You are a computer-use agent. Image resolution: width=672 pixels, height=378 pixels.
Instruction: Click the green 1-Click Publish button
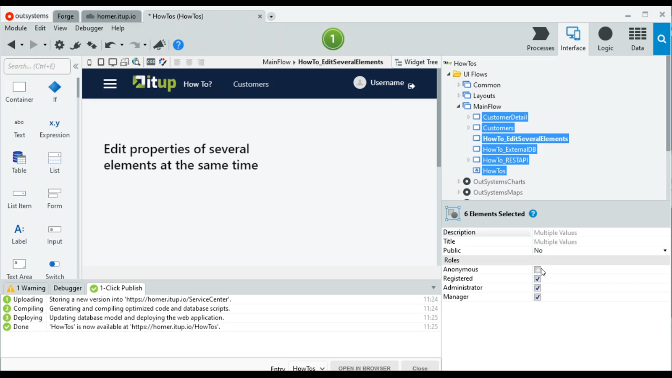coord(333,39)
